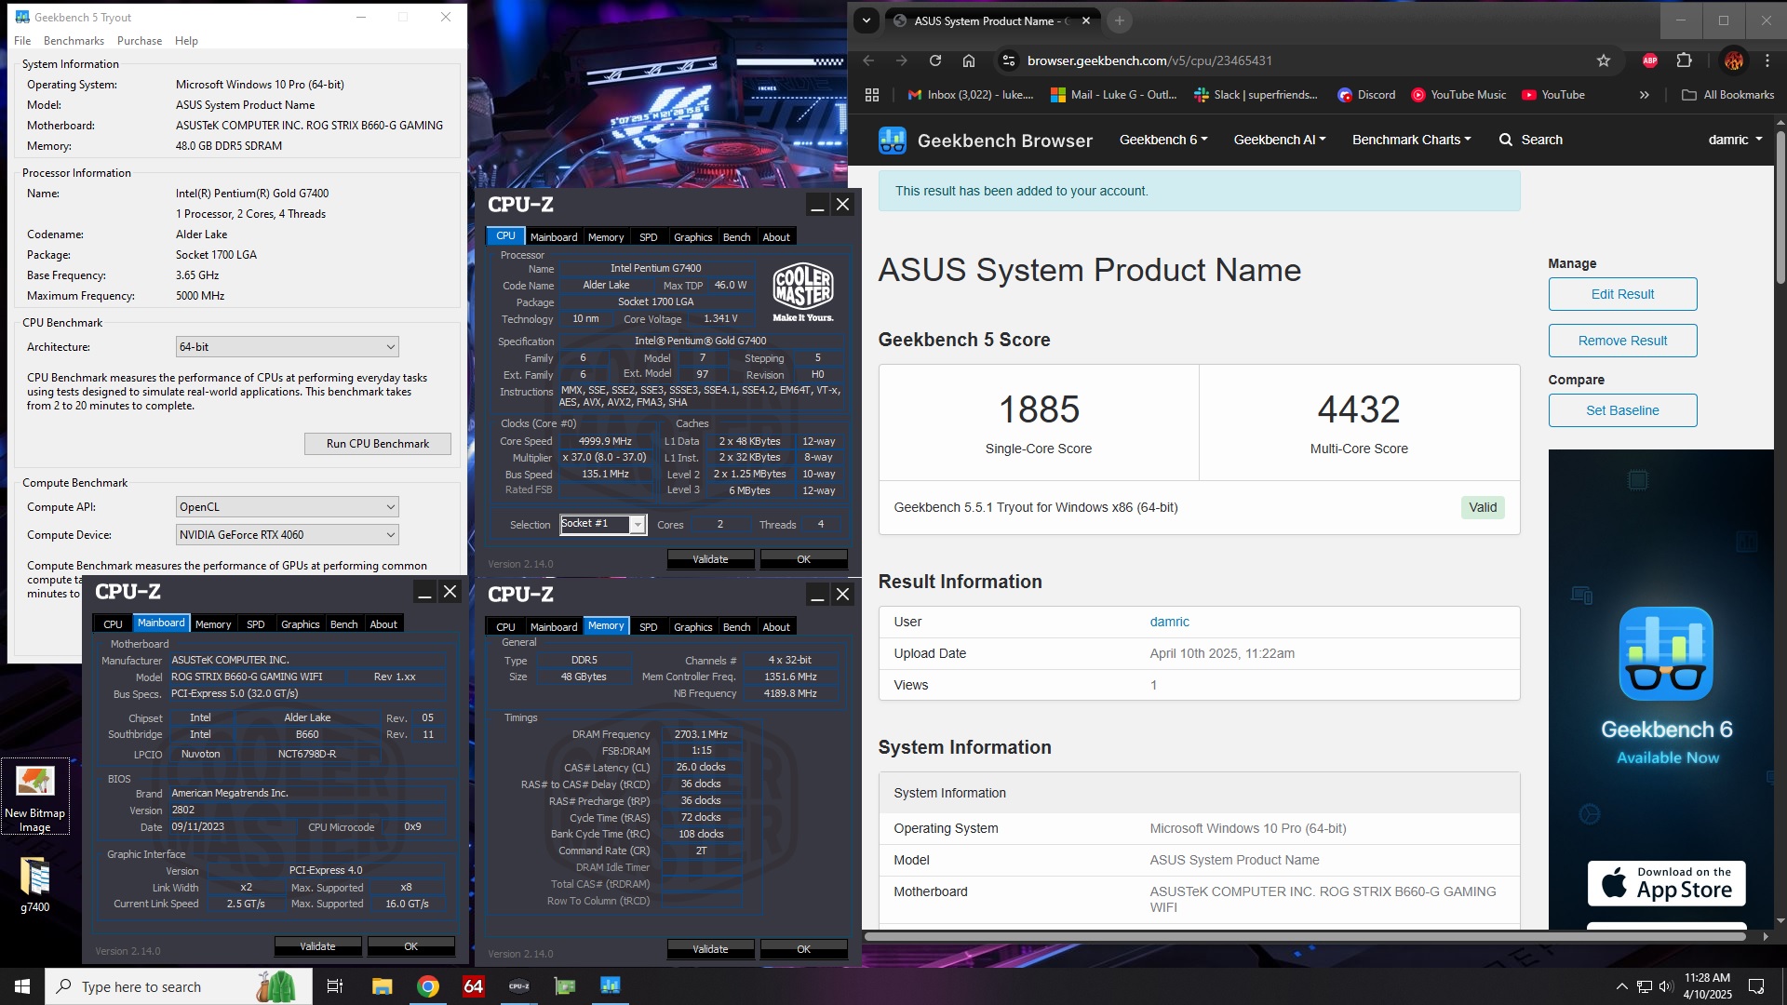Viewport: 1787px width, 1005px height.
Task: Click the Chrome address bar URL
Action: (1149, 60)
